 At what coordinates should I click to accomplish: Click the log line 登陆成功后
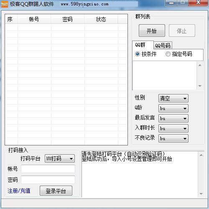(127, 159)
